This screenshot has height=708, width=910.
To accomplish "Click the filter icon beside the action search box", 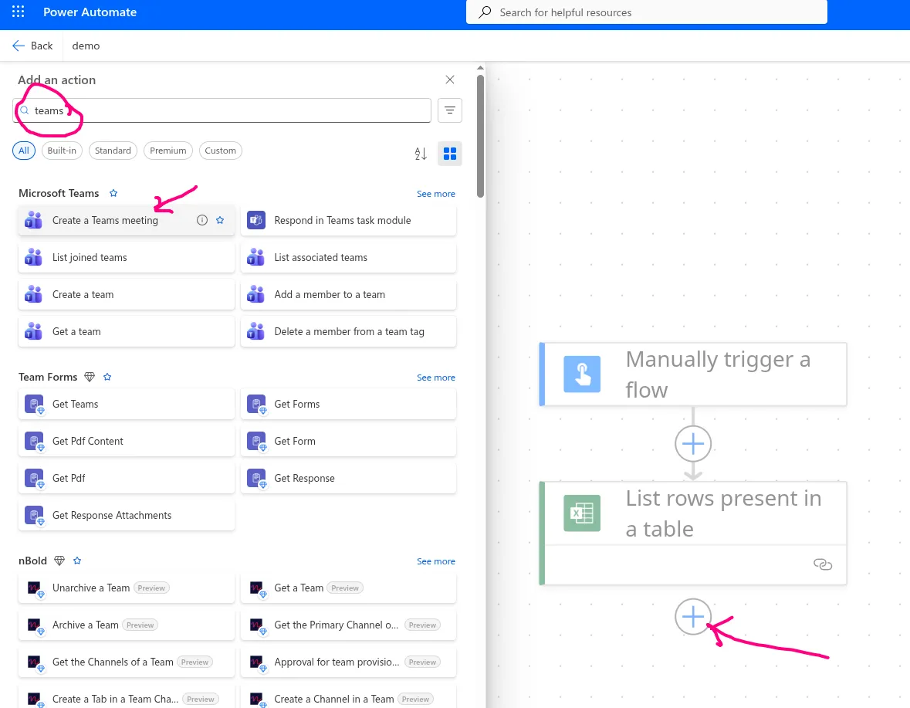I will point(450,110).
